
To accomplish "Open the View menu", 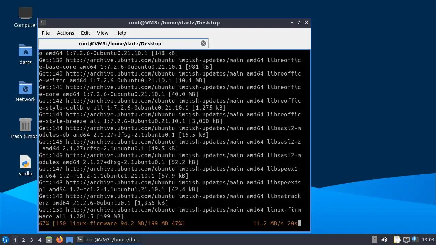I will pos(103,33).
